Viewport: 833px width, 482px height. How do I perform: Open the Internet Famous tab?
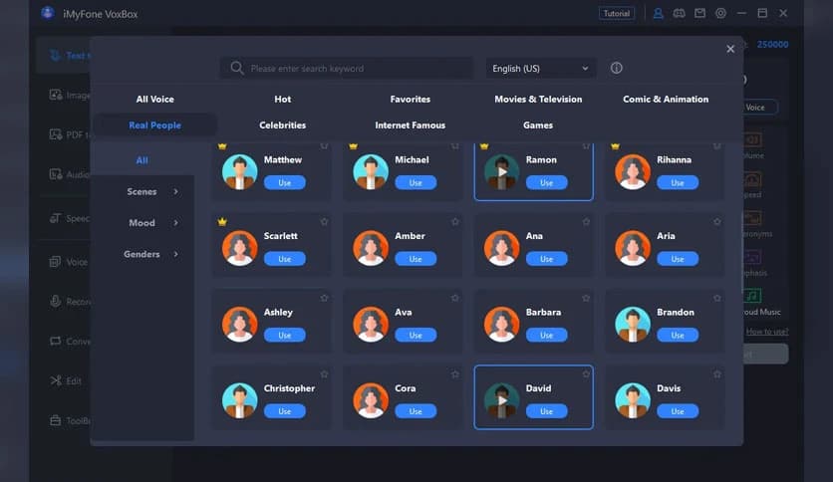click(x=411, y=125)
